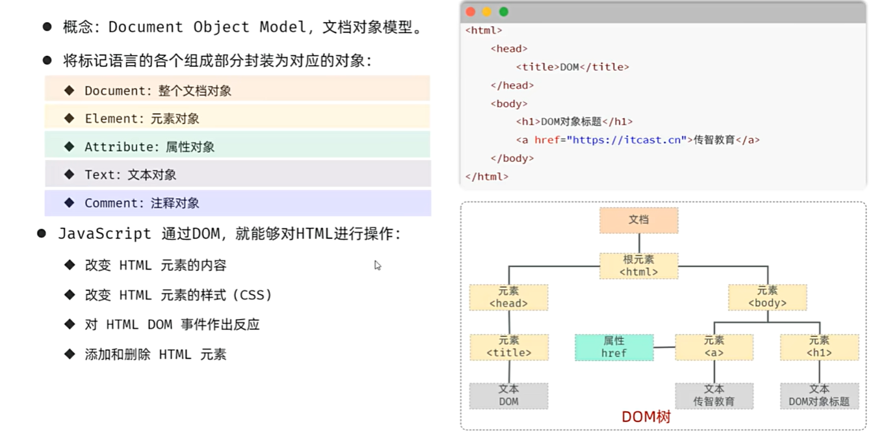Click the '文档' node in DOM tree

[x=638, y=220]
